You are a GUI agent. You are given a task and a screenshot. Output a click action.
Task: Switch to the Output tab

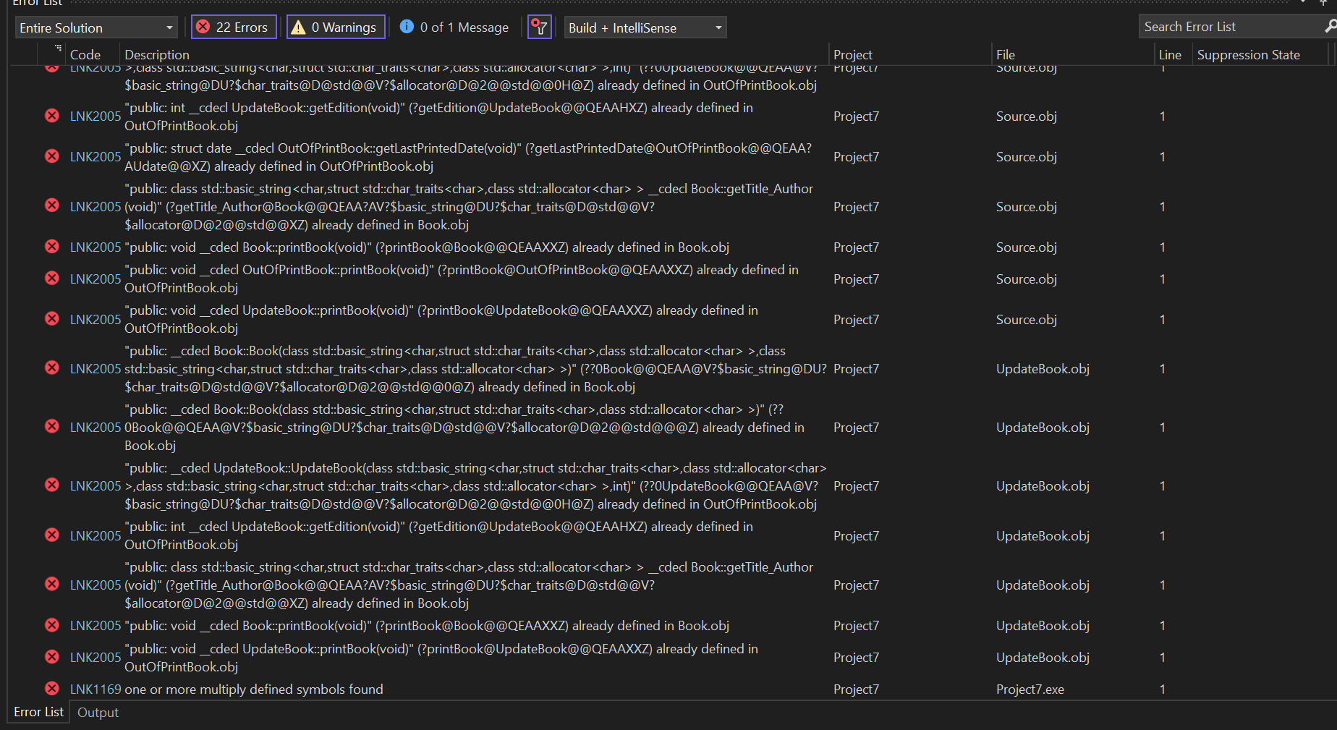click(98, 712)
